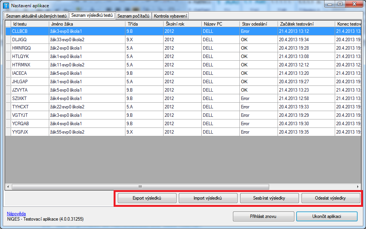Image resolution: width=366 pixels, height=229 pixels.
Task: Click student name žák55-svp0 škola2
Action: (87, 132)
